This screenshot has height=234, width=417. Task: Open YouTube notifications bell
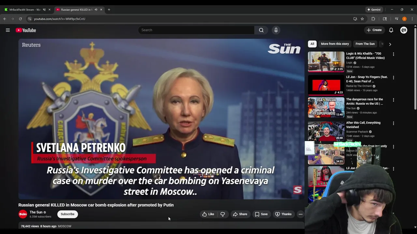click(x=391, y=30)
